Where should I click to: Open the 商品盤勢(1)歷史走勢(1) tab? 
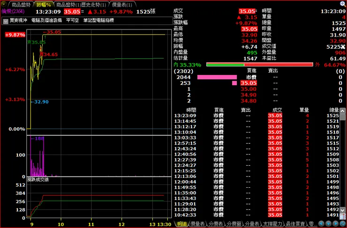click(x=81, y=5)
